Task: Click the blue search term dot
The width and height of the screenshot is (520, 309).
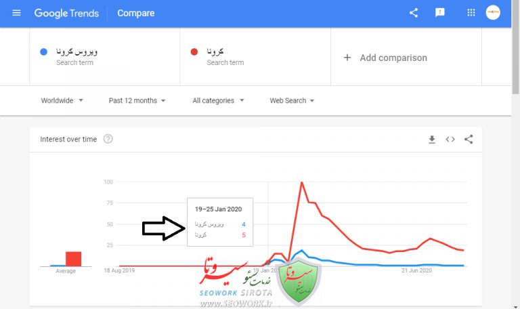Action: (x=44, y=52)
